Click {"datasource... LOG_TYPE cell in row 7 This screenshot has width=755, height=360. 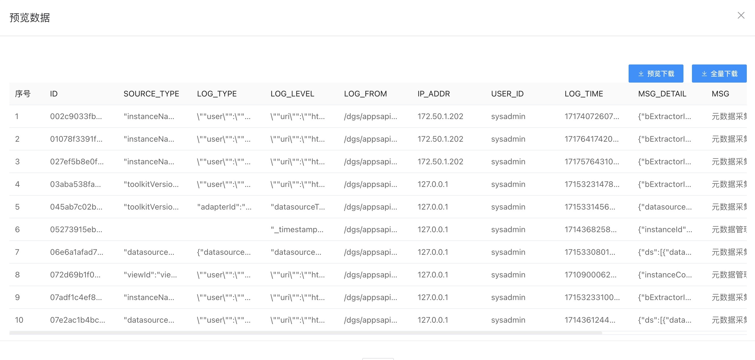point(224,252)
